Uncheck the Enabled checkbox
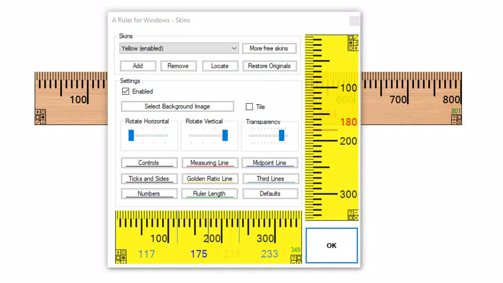This screenshot has width=503, height=283. pos(126,91)
